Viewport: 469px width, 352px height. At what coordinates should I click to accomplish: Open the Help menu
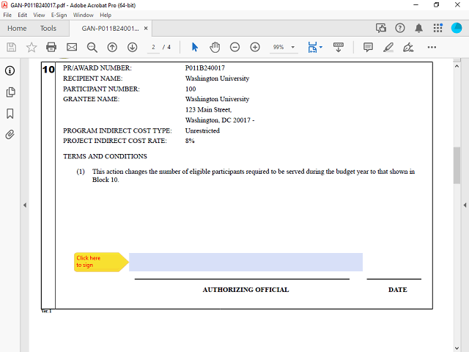(x=106, y=15)
